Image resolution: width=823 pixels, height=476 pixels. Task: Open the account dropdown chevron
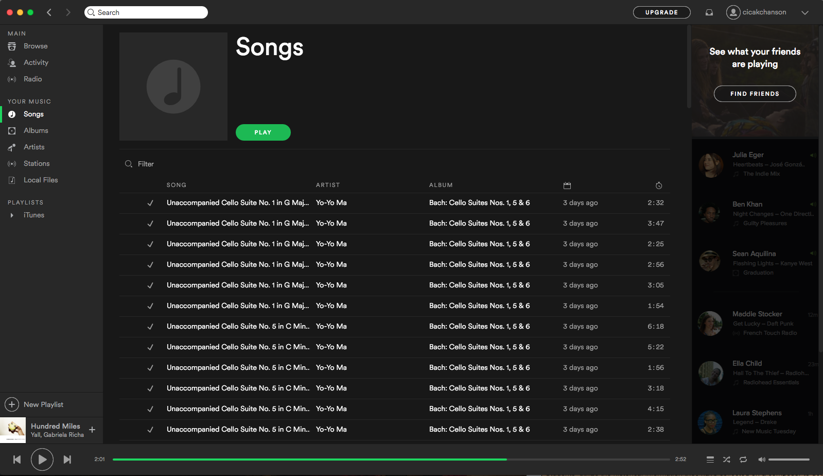[805, 12]
